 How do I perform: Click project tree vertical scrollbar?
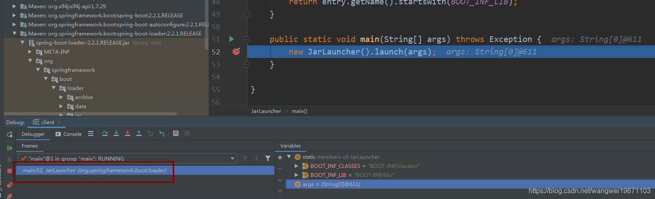(x=207, y=26)
